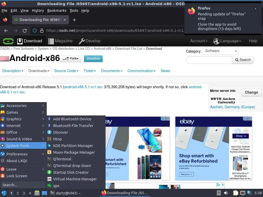
Task: Expand the Games submenu
Action: [23, 112]
